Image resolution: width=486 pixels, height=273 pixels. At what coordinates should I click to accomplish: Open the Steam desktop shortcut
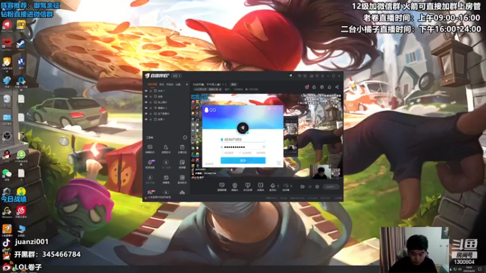[21, 44]
